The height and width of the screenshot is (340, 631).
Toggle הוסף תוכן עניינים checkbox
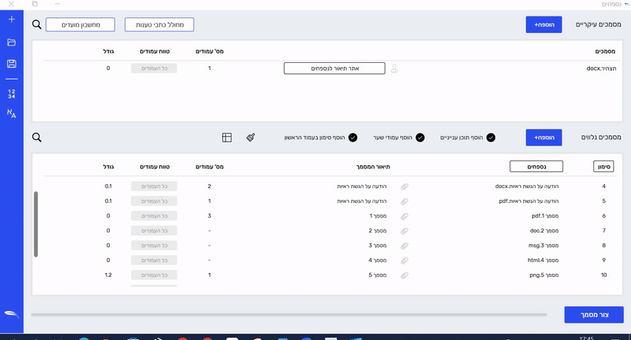pyautogui.click(x=491, y=138)
